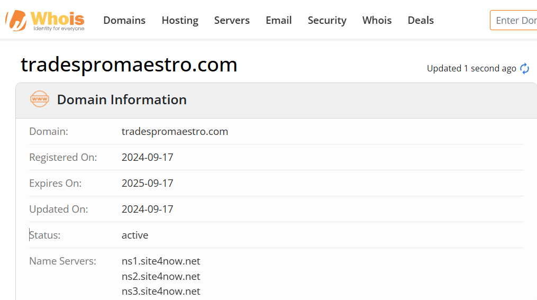Screen dimensions: 537x300
Task: Select name server ns3.site4now.net
Action: pyautogui.click(x=161, y=291)
